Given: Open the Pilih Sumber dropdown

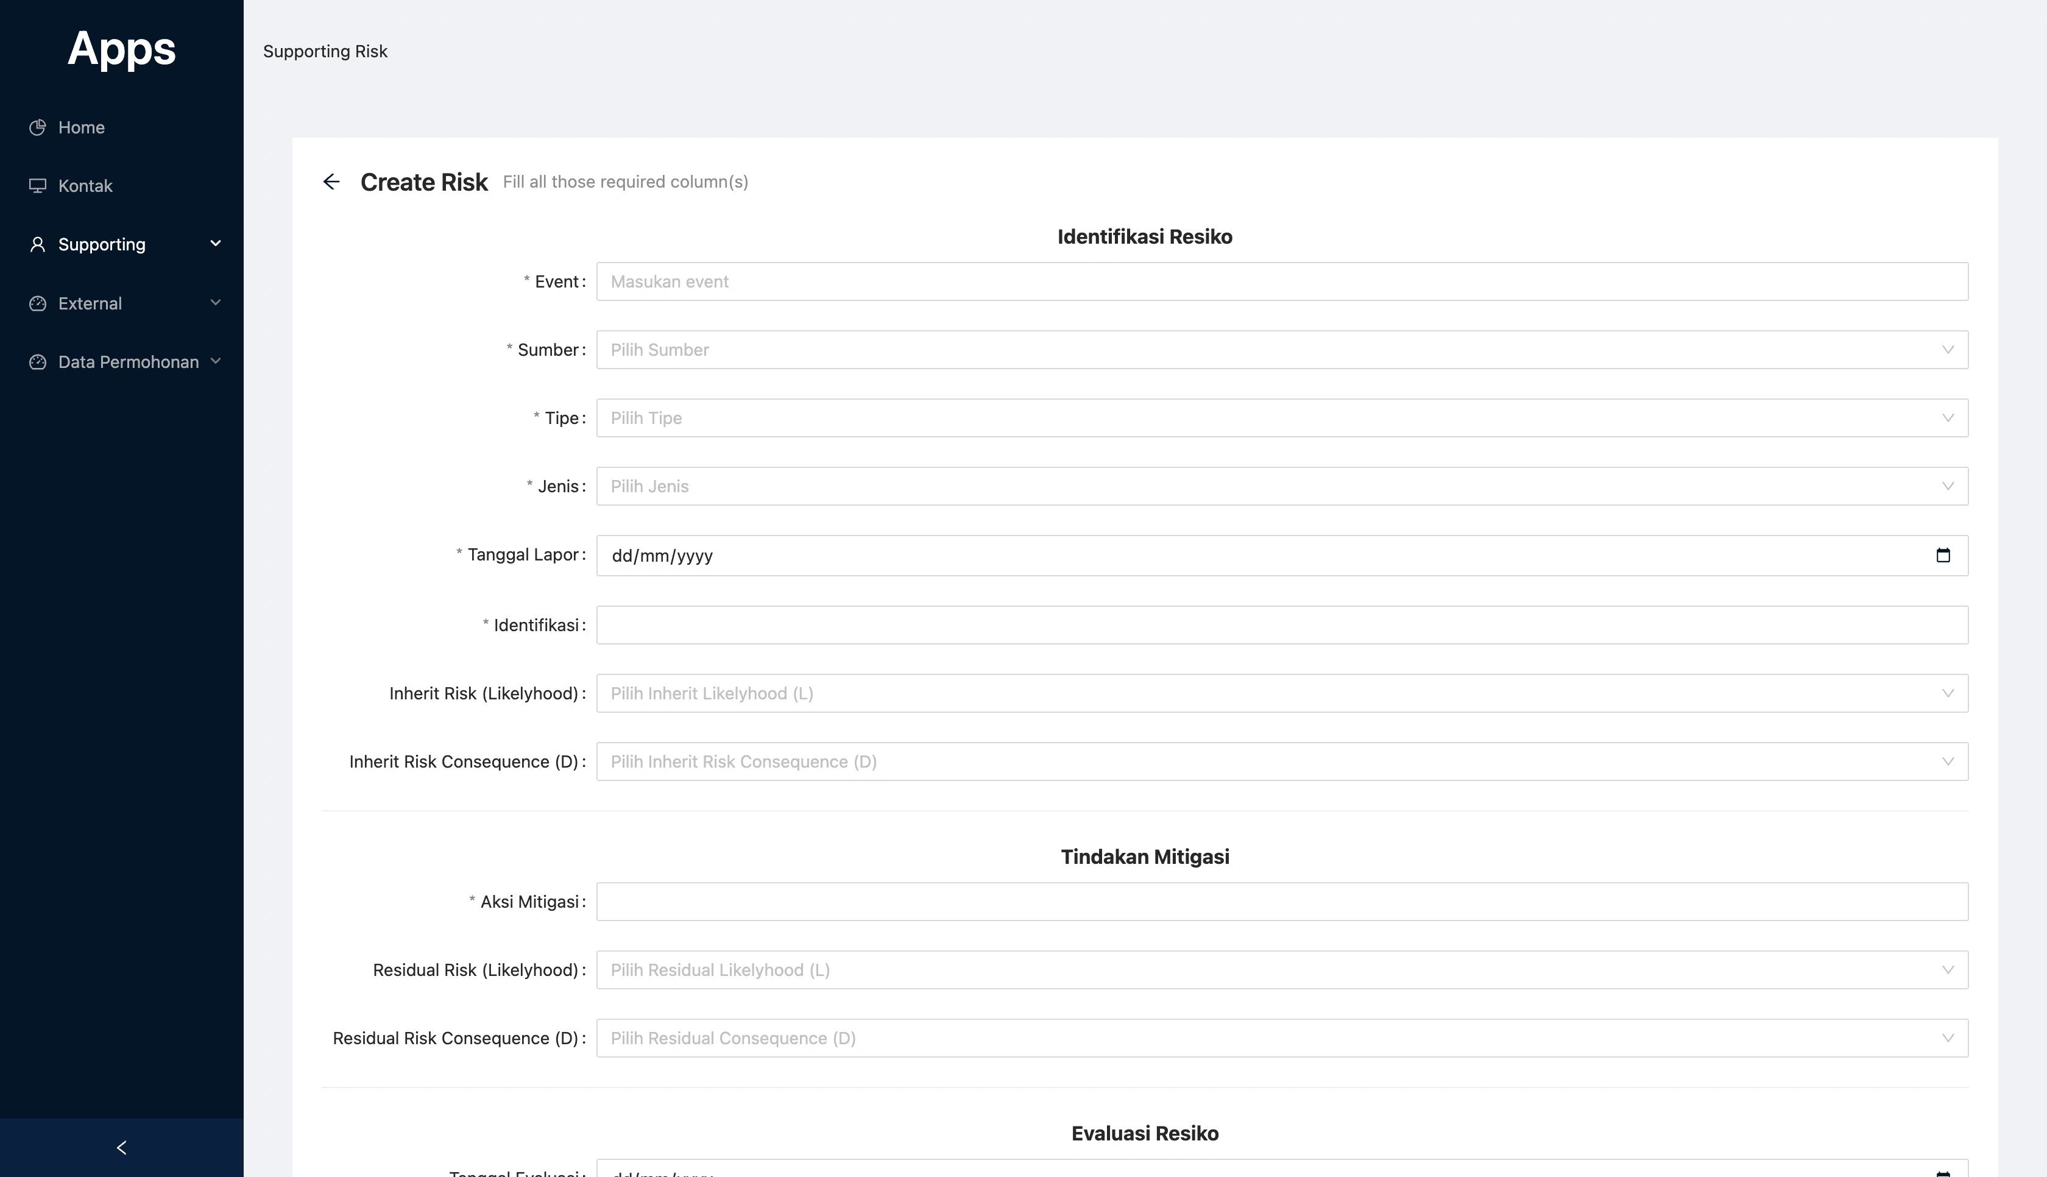Looking at the screenshot, I should pyautogui.click(x=1281, y=349).
